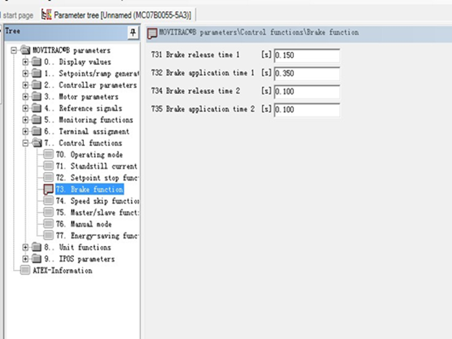
Task: Collapse the Control functions tree node
Action: coord(25,143)
